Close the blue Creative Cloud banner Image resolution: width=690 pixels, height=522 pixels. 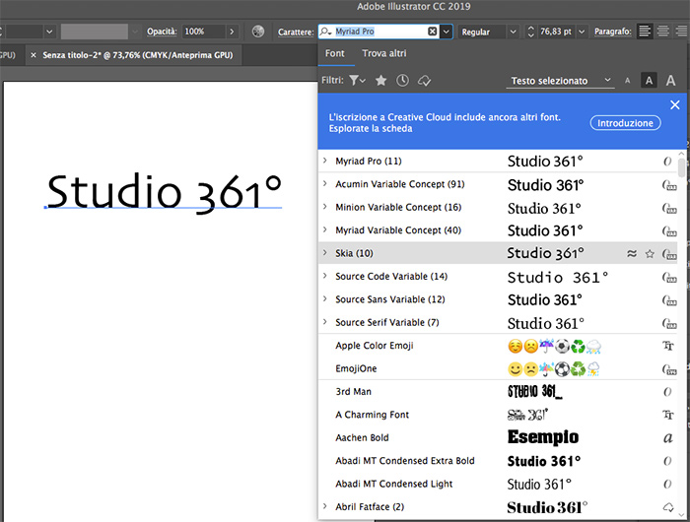674,105
